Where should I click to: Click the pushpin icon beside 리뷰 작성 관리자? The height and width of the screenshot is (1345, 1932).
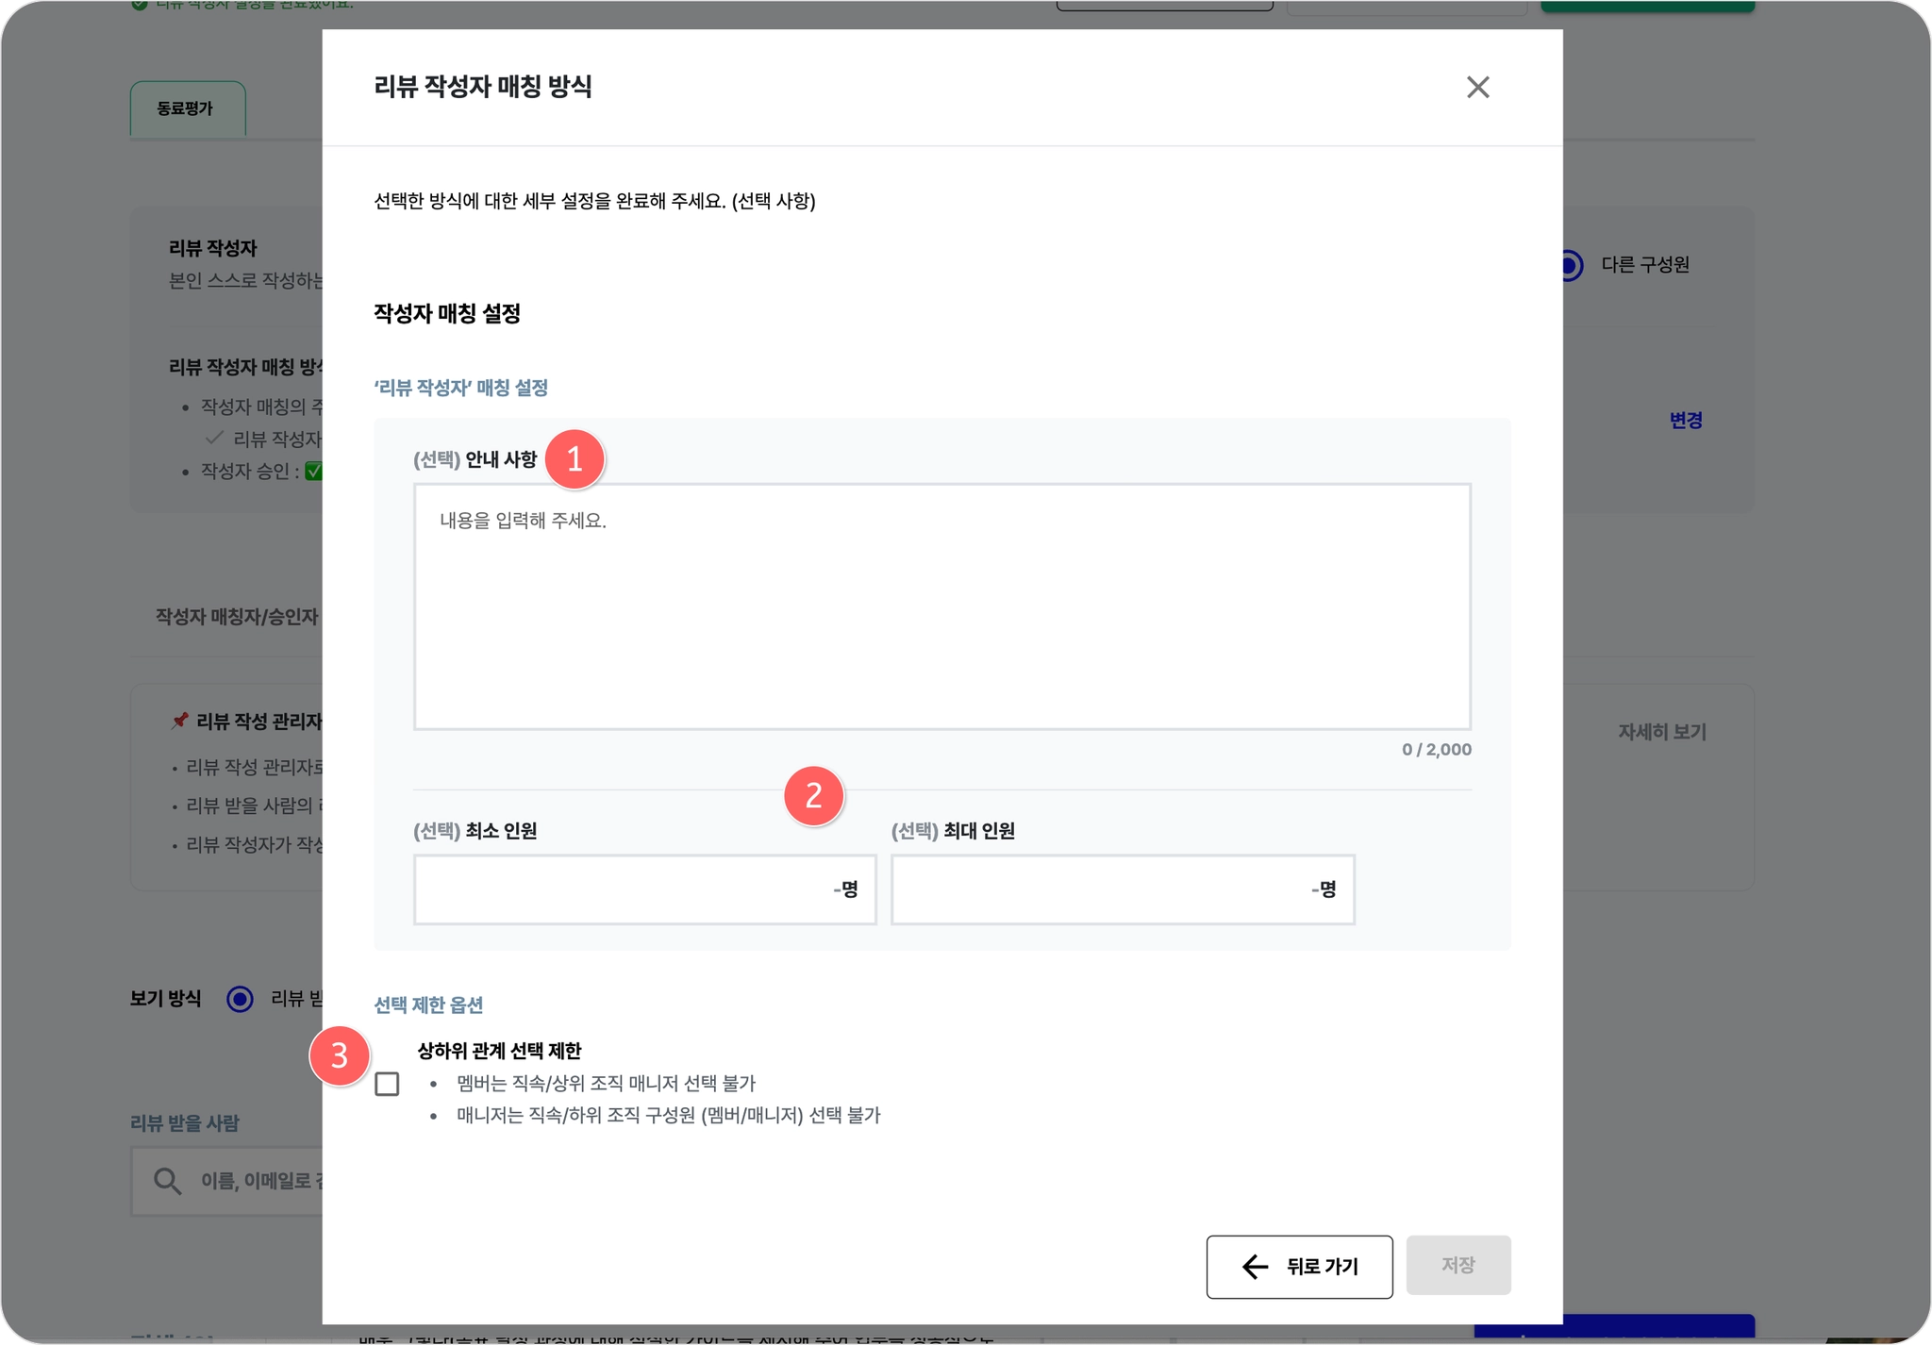coord(179,722)
